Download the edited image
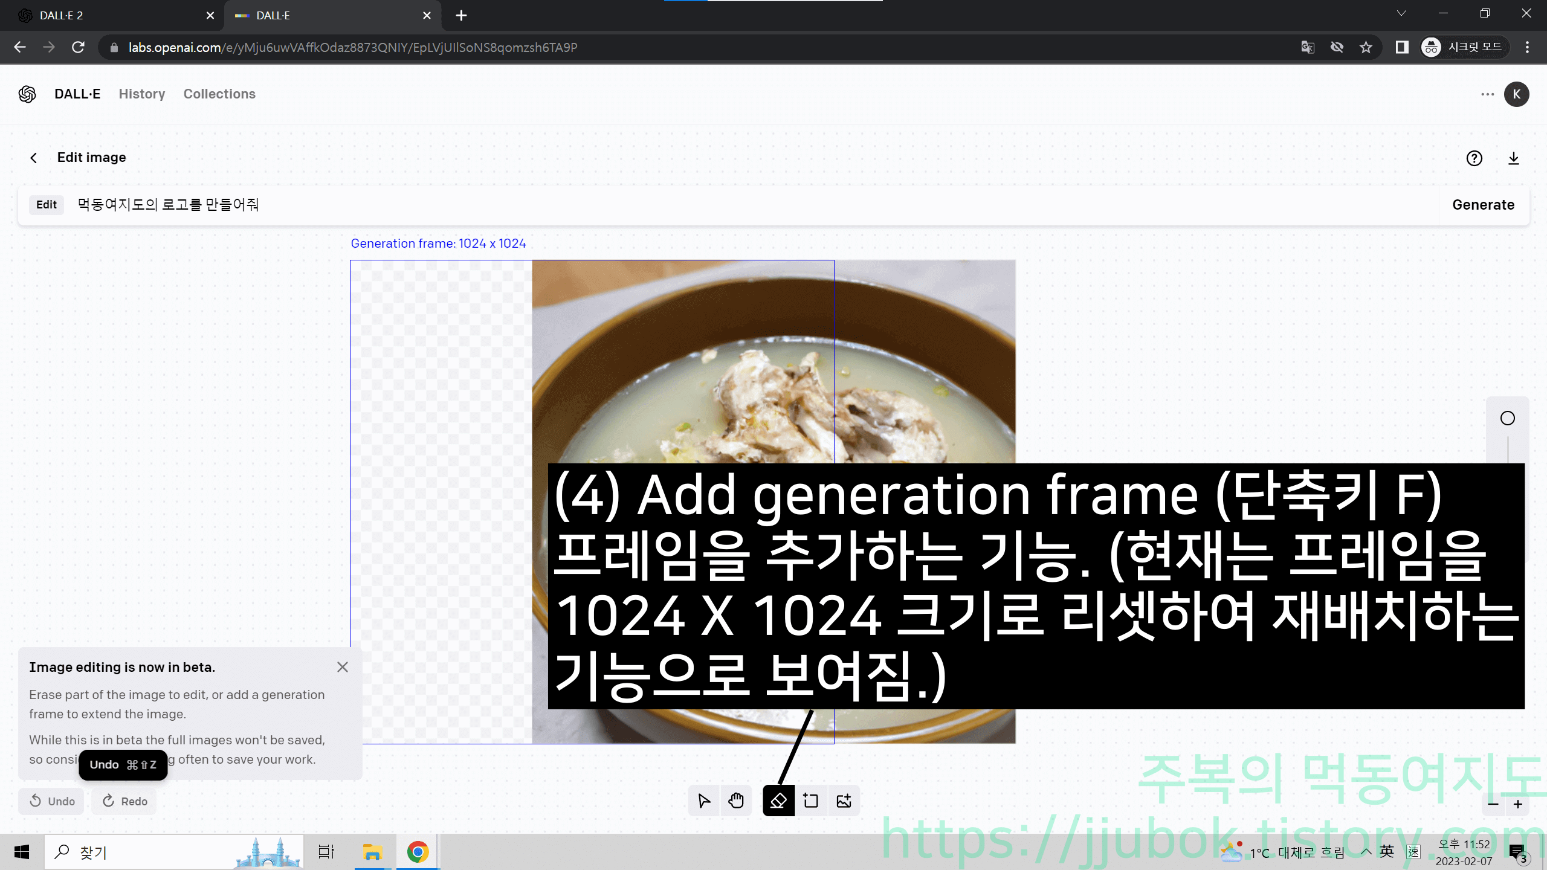Viewport: 1547px width, 870px height. (1514, 158)
